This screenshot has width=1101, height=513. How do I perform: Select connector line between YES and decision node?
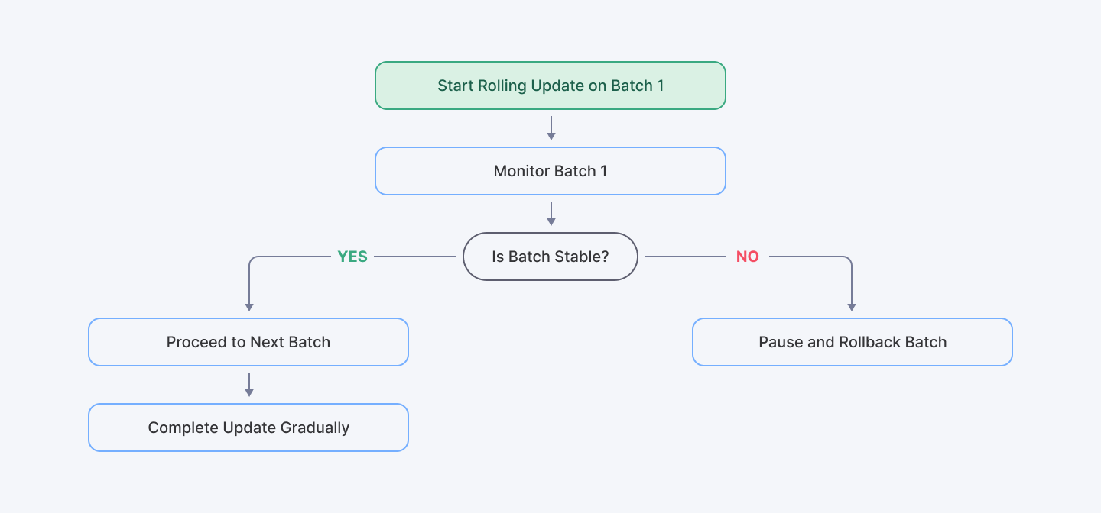click(x=415, y=256)
